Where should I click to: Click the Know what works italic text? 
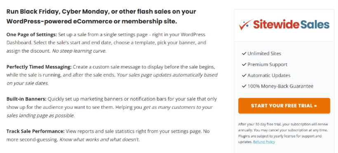pyautogui.click(x=100, y=139)
